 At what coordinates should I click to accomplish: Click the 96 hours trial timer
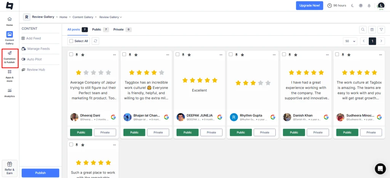(x=337, y=5)
